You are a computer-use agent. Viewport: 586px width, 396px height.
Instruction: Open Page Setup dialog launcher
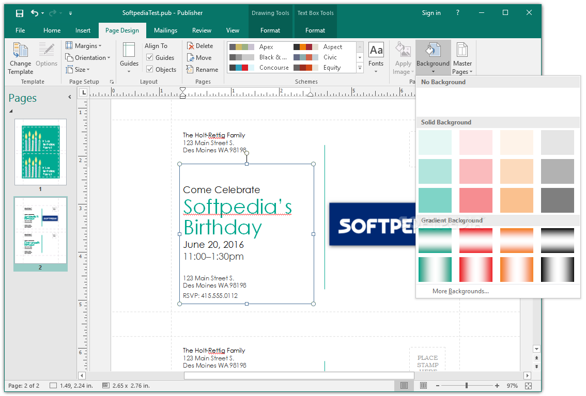pos(112,82)
